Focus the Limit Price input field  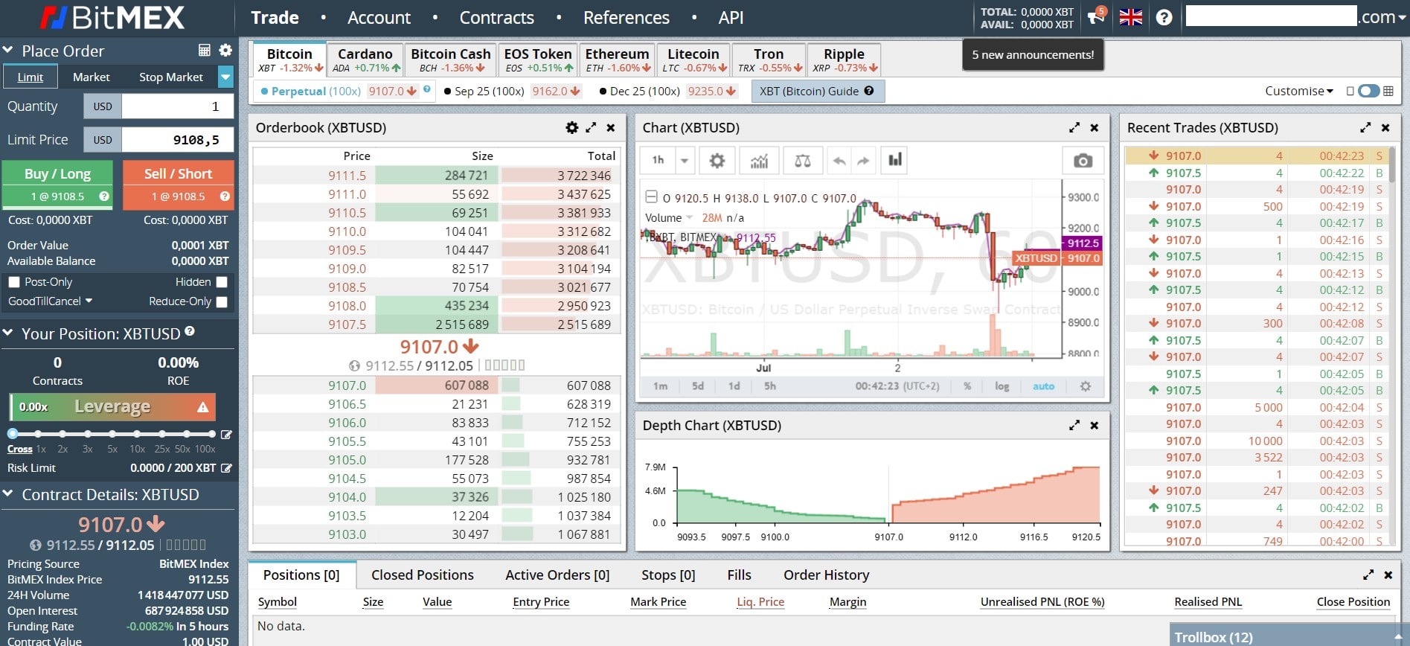(x=177, y=139)
